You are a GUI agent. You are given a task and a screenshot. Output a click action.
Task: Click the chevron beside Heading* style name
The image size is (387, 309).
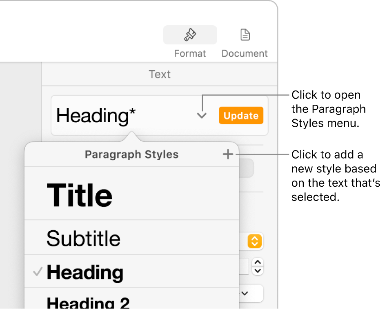[202, 116]
